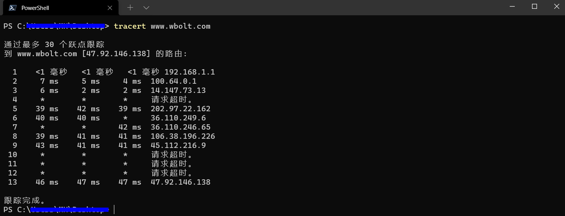Screen dimensions: 565x216
Task: Click hop 13 address 47.92.146.138
Action: pos(180,182)
